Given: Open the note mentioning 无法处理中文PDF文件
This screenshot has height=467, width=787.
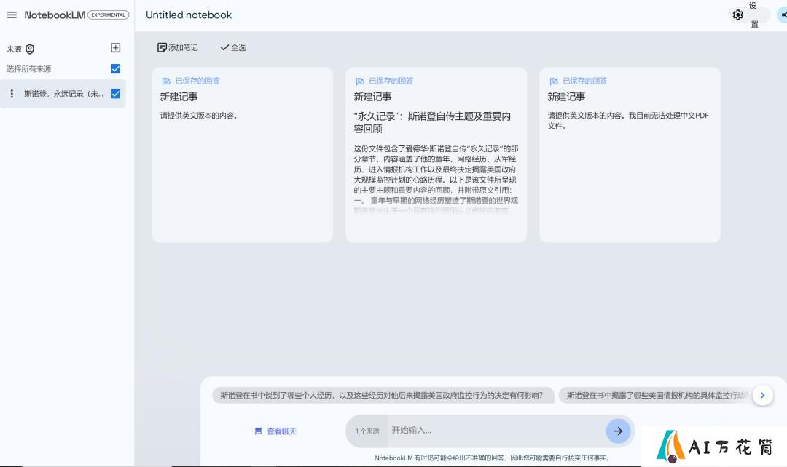Looking at the screenshot, I should pos(630,155).
